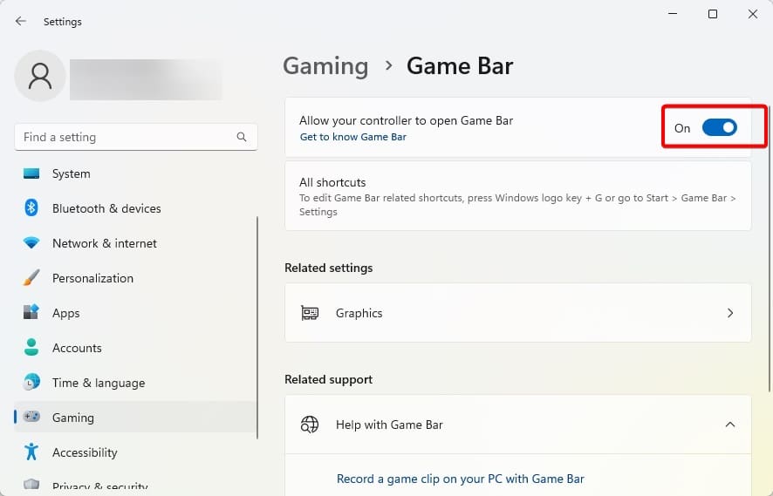Viewport: 773px width, 496px height.
Task: Click the Related settings heading
Action: [328, 268]
